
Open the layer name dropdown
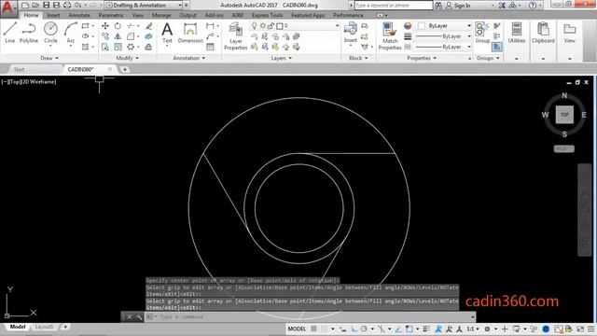(x=295, y=26)
